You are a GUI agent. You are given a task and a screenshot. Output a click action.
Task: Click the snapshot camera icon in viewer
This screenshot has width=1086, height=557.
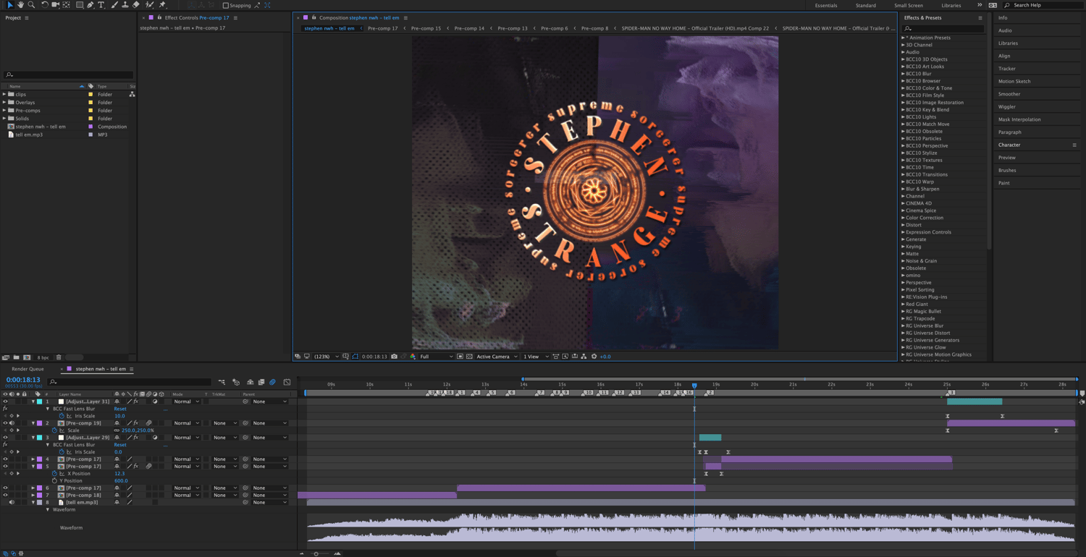click(x=394, y=357)
